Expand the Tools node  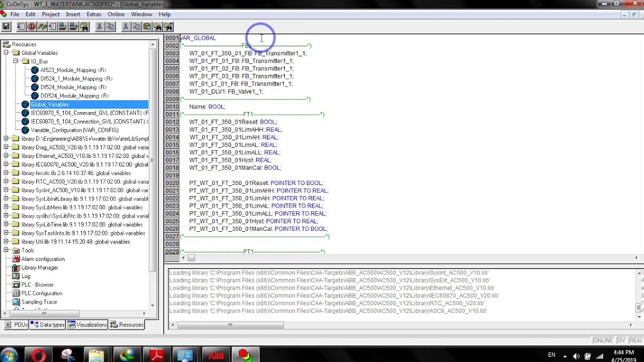click(x=6, y=250)
